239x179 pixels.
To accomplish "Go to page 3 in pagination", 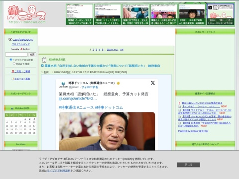I will (97, 50).
